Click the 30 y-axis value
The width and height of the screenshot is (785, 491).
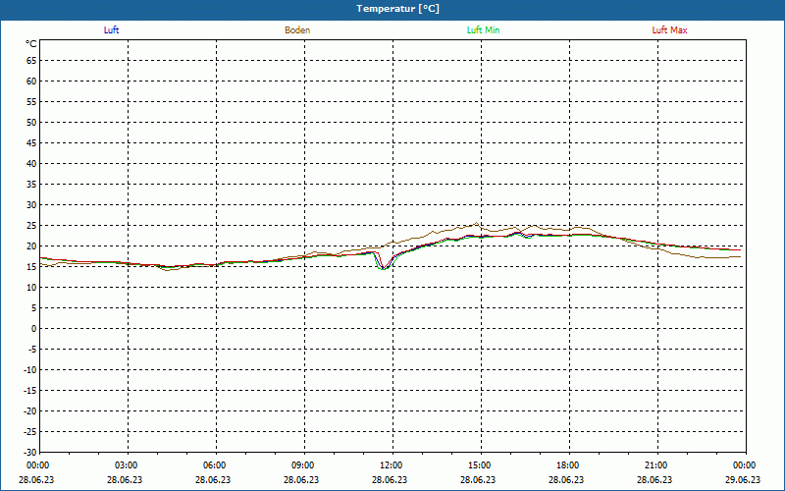(31, 205)
